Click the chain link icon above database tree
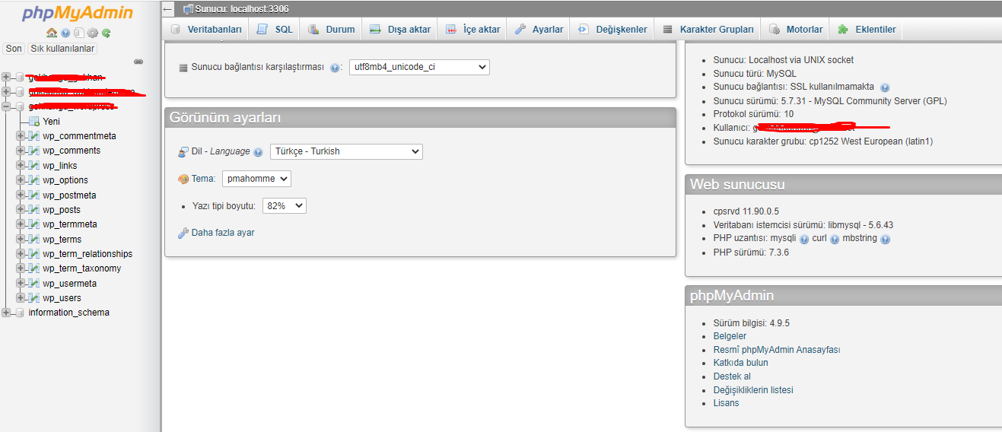 click(138, 62)
